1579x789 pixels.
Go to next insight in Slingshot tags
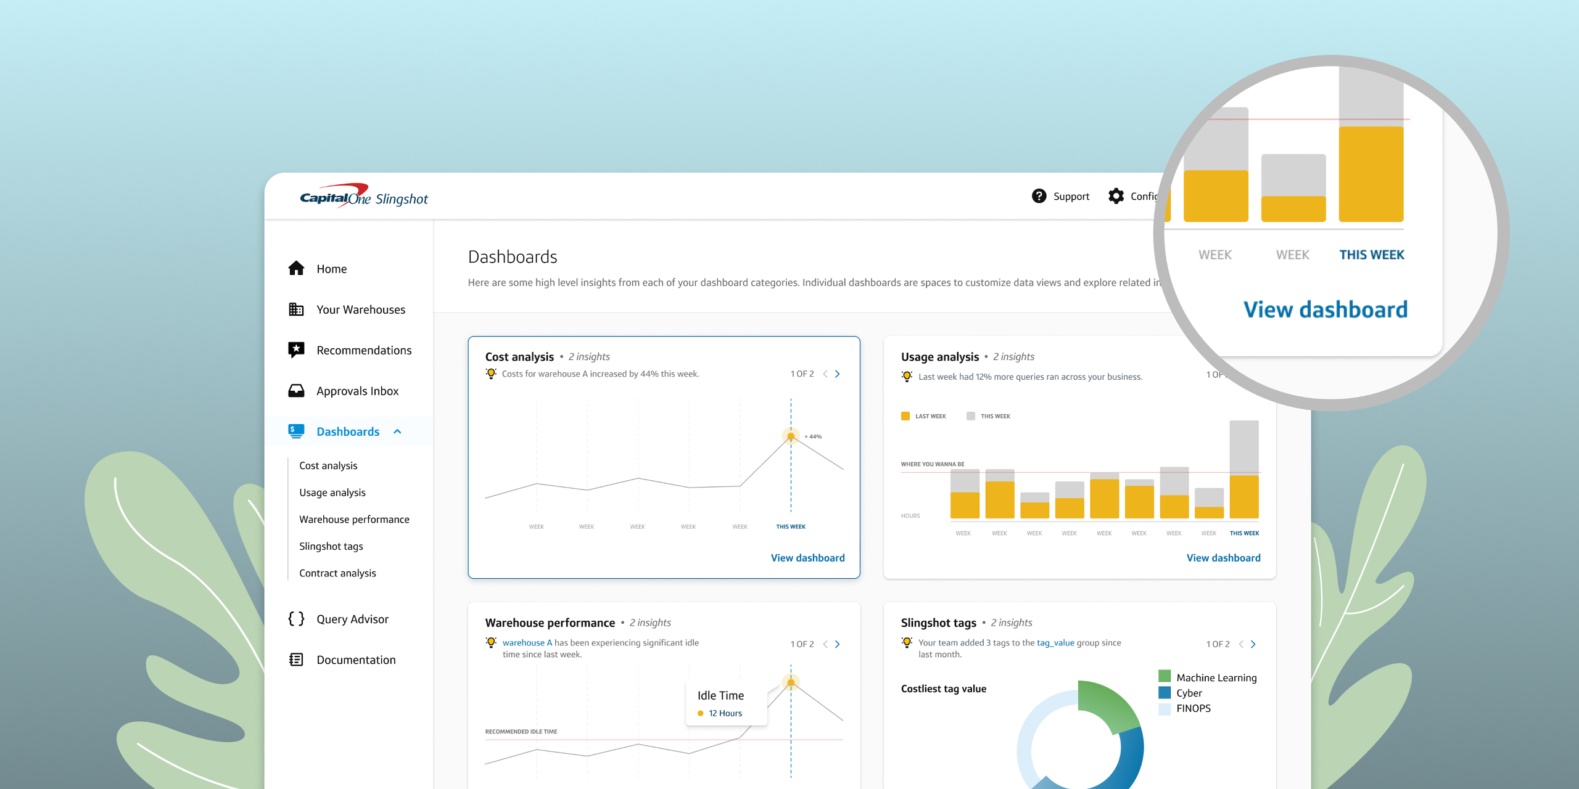tap(1253, 644)
